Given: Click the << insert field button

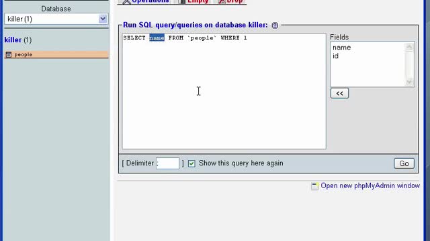Looking at the screenshot, I should 339,93.
